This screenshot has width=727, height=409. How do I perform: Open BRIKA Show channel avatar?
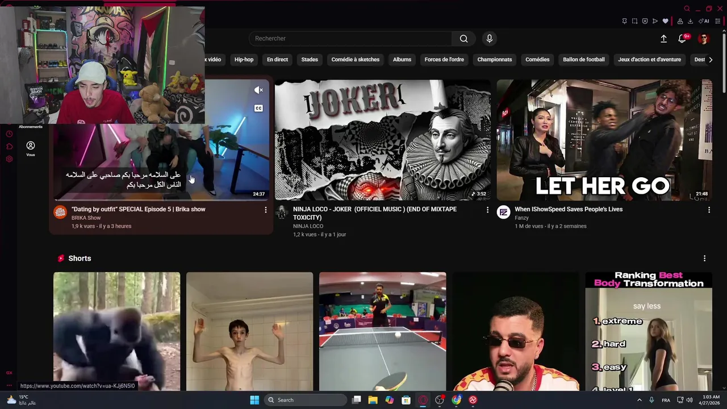point(60,212)
